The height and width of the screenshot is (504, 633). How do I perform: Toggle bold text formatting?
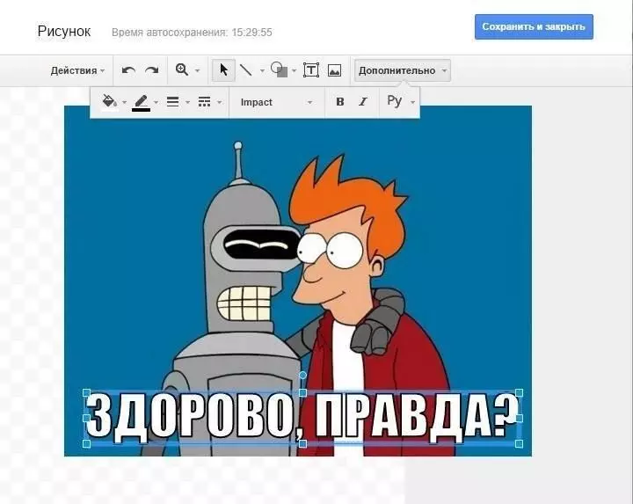pyautogui.click(x=339, y=102)
